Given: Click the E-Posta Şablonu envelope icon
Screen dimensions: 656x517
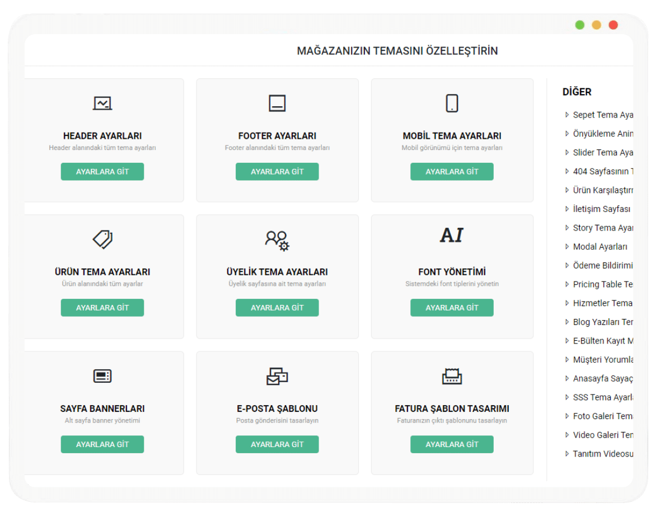Looking at the screenshot, I should 277,376.
